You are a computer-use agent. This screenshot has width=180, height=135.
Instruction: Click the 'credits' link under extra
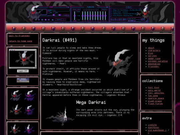[152, 125]
